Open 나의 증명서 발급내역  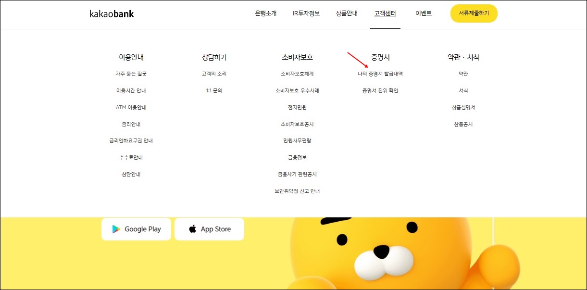tap(380, 74)
